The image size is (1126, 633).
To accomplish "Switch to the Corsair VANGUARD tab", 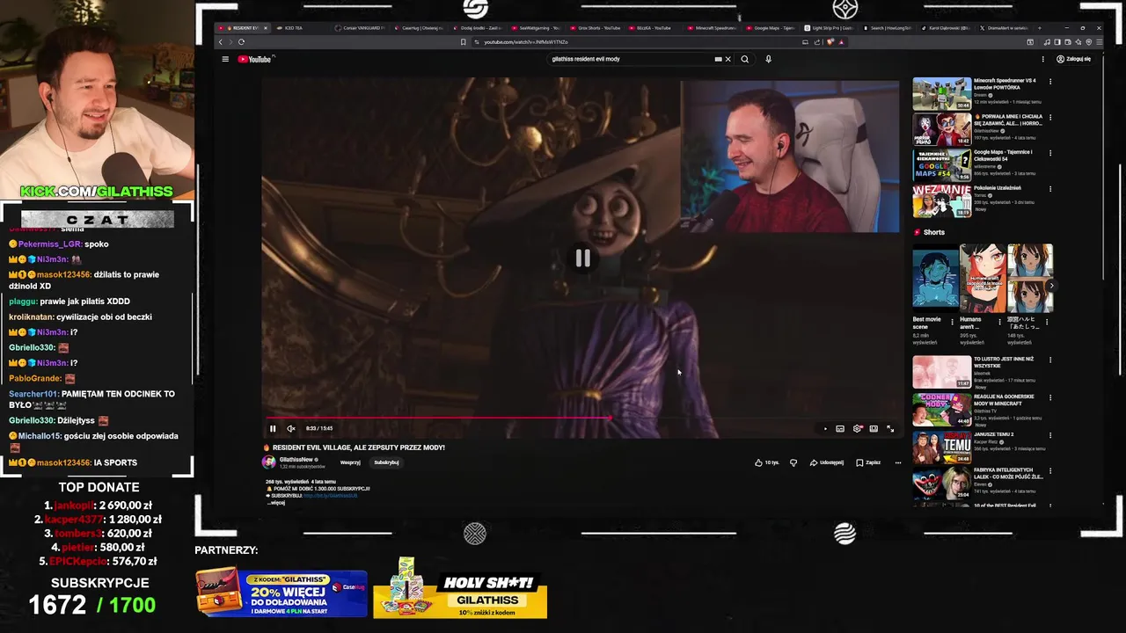I will [x=360, y=28].
